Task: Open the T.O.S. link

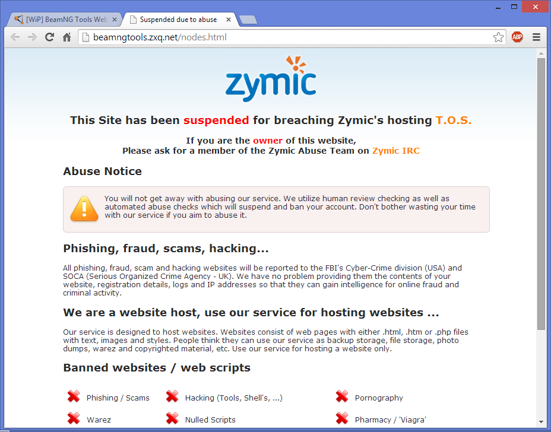Action: tap(453, 120)
